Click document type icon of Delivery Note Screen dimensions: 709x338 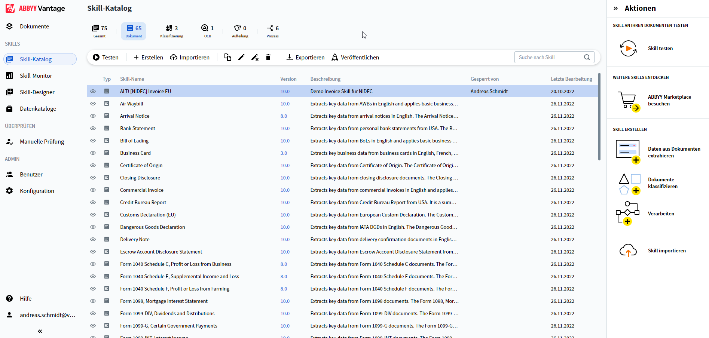(x=107, y=239)
